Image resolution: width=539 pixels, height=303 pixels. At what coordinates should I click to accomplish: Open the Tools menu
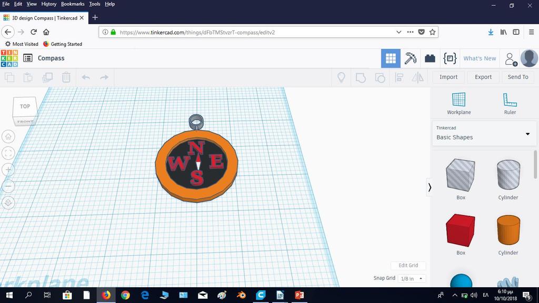tap(95, 4)
